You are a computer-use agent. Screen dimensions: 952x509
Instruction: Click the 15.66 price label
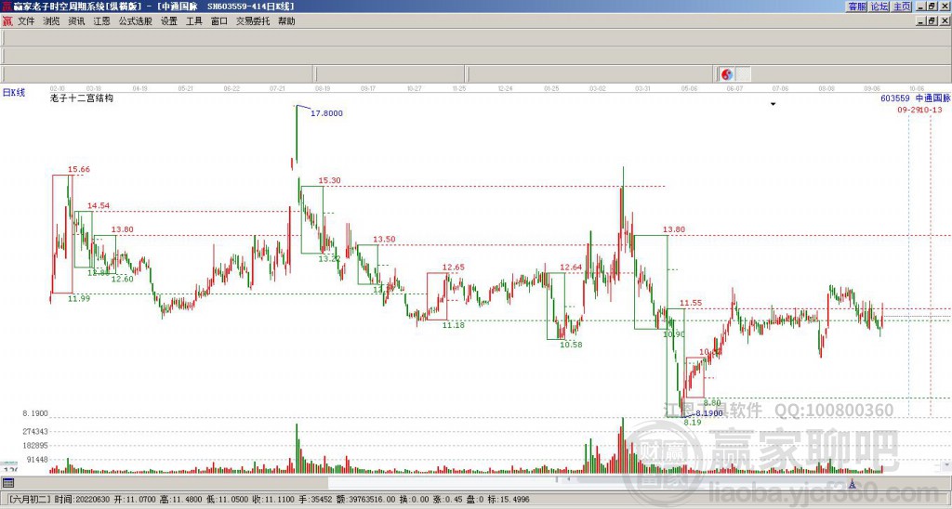(x=79, y=169)
